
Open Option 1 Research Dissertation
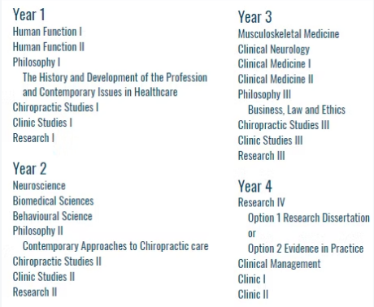[x=309, y=218]
